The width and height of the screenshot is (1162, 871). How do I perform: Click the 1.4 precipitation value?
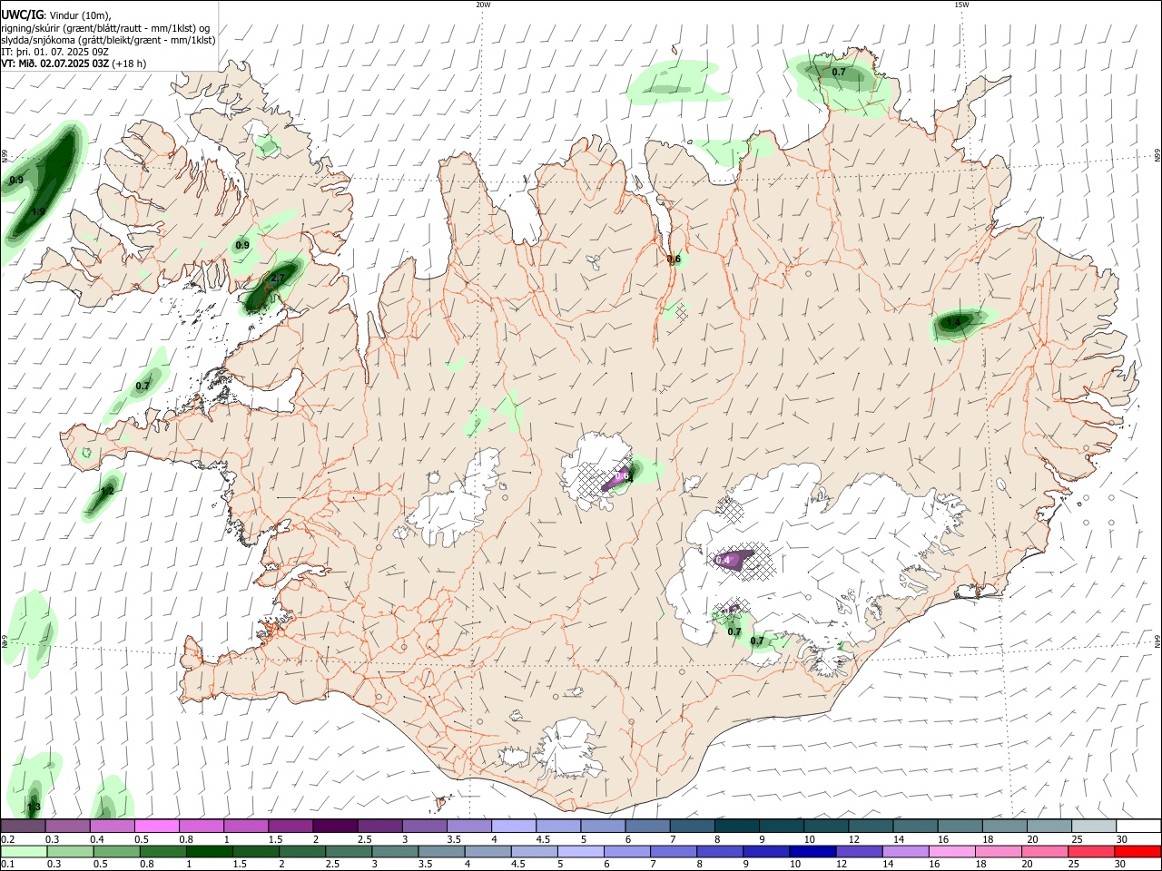click(953, 322)
